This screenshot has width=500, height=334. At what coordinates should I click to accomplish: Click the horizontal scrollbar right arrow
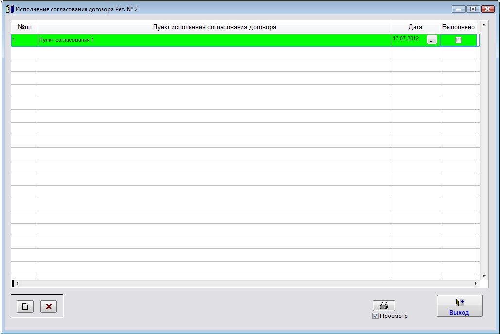coord(476,283)
